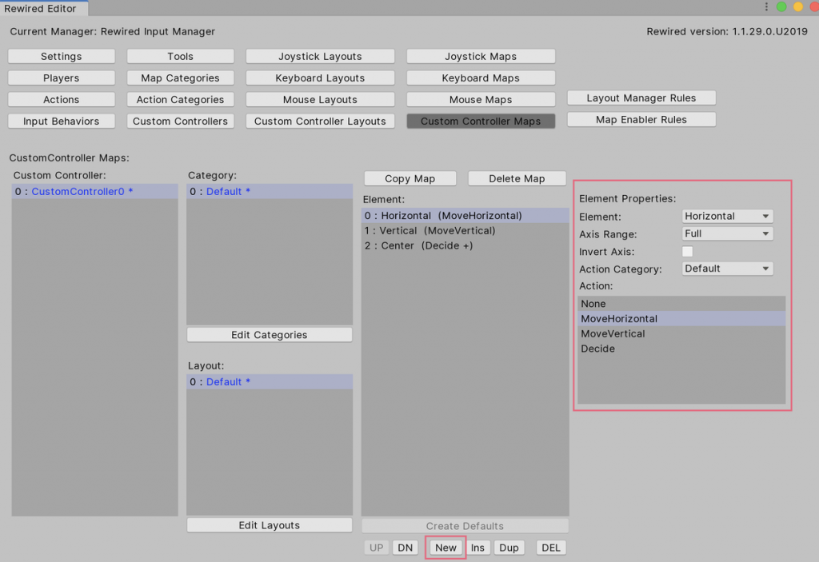Open Keyboard Layouts page
The height and width of the screenshot is (562, 819).
coord(320,78)
